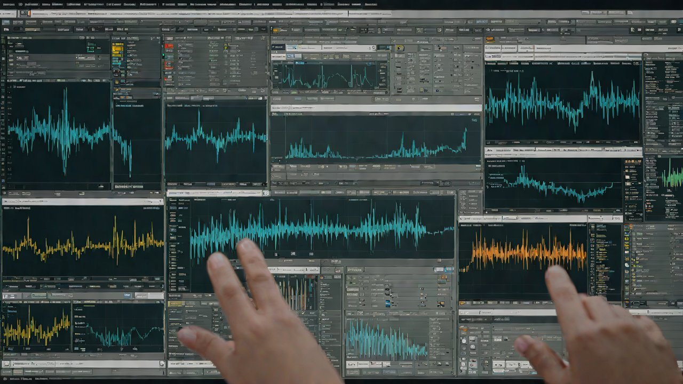Select the blue icon in the lower-center parameter list

click(x=388, y=303)
